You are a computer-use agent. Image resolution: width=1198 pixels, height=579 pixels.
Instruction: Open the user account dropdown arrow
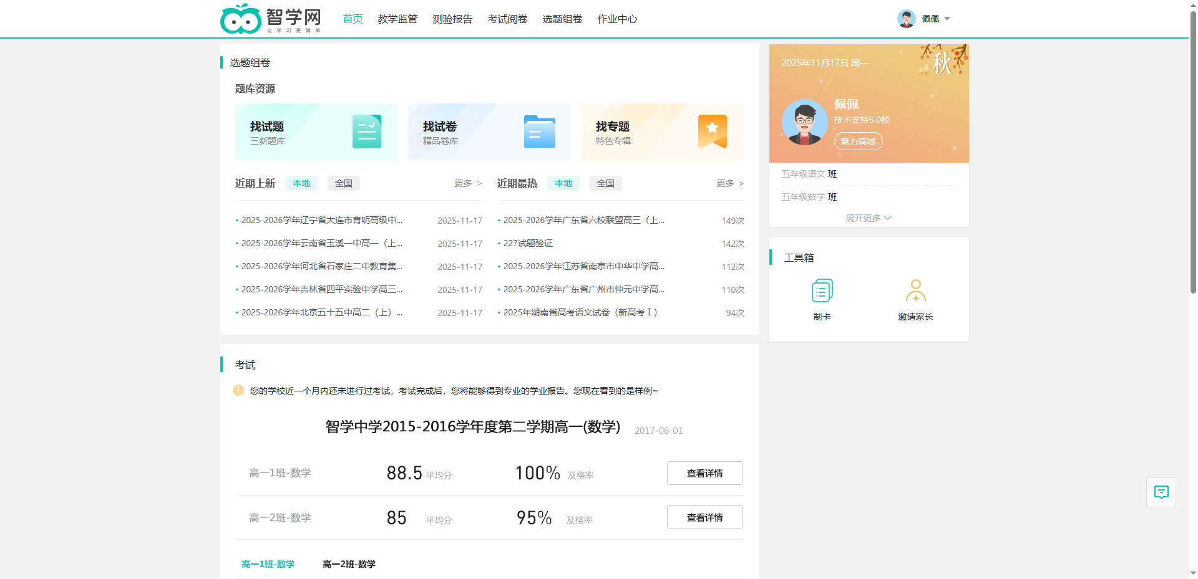click(947, 19)
